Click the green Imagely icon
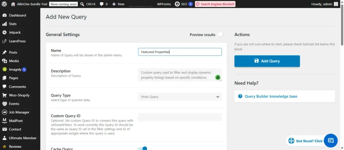The width and height of the screenshot is (344, 150). 4,69
